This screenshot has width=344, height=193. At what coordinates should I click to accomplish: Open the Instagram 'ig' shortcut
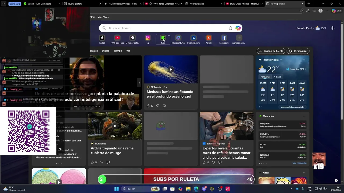(x=148, y=39)
